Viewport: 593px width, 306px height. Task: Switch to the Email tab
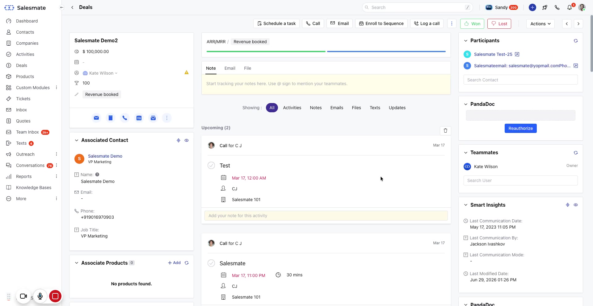click(x=230, y=68)
